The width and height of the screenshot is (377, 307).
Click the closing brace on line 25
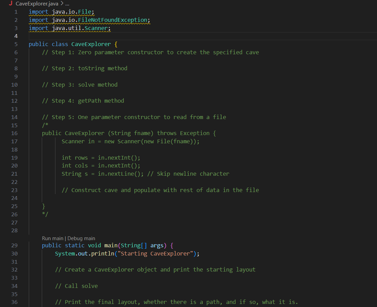[43, 206]
